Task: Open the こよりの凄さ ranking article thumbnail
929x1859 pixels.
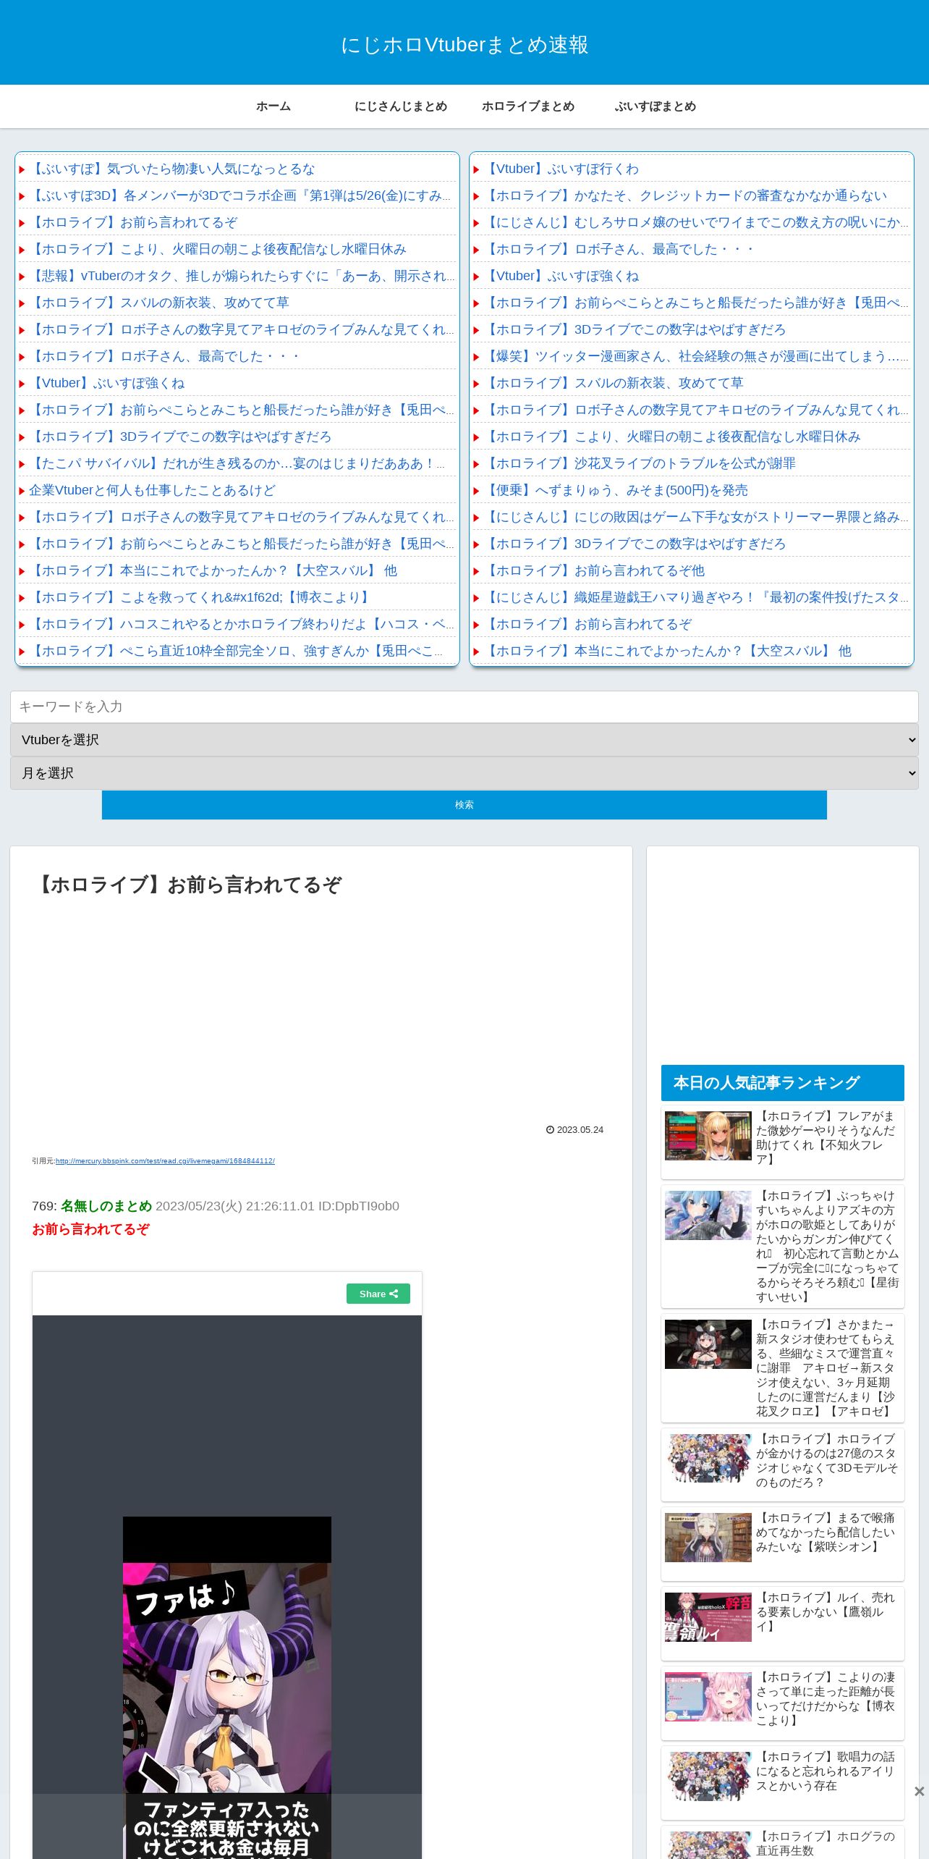Action: point(708,1698)
